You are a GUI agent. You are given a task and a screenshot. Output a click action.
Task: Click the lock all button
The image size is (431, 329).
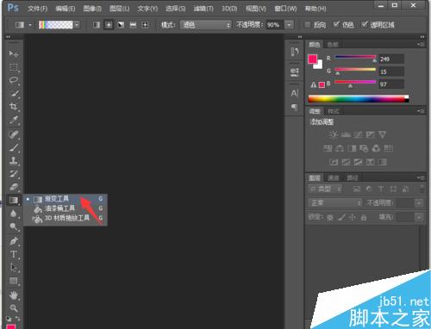364,217
